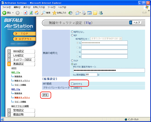Select the TKIP encryption radio button

pyautogui.click(x=72, y=61)
